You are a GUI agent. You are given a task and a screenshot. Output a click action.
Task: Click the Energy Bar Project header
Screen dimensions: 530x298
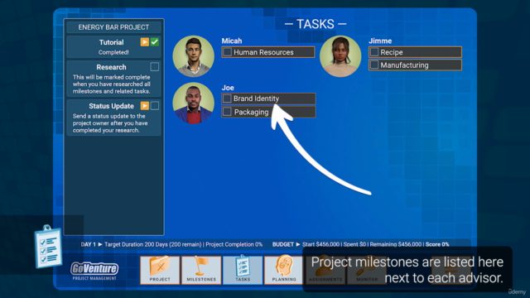[x=113, y=27]
